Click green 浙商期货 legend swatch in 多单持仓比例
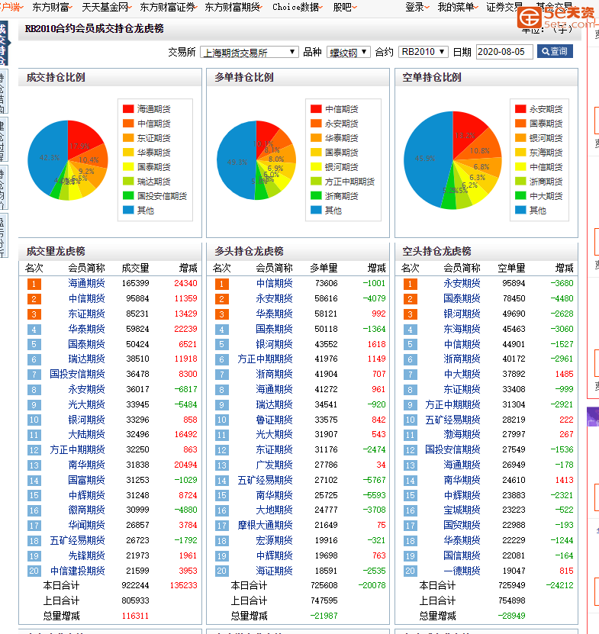Screen dimensions: 599x634 point(316,196)
